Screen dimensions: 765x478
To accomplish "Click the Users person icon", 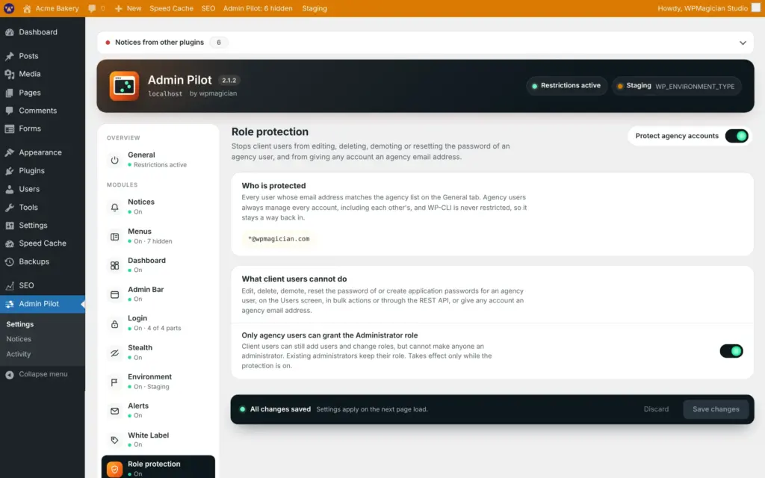I will point(9,189).
